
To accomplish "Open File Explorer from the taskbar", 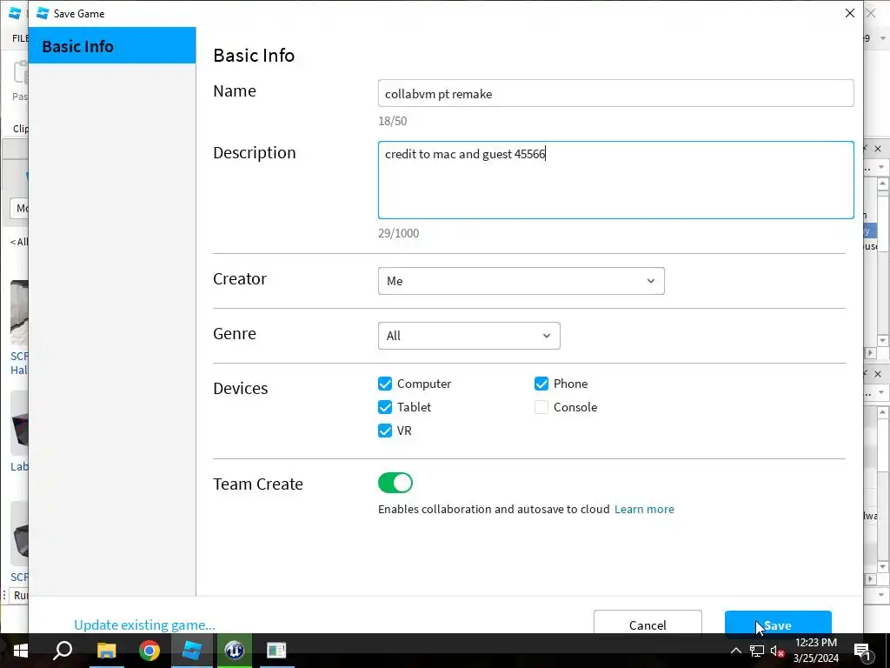I will point(106,651).
